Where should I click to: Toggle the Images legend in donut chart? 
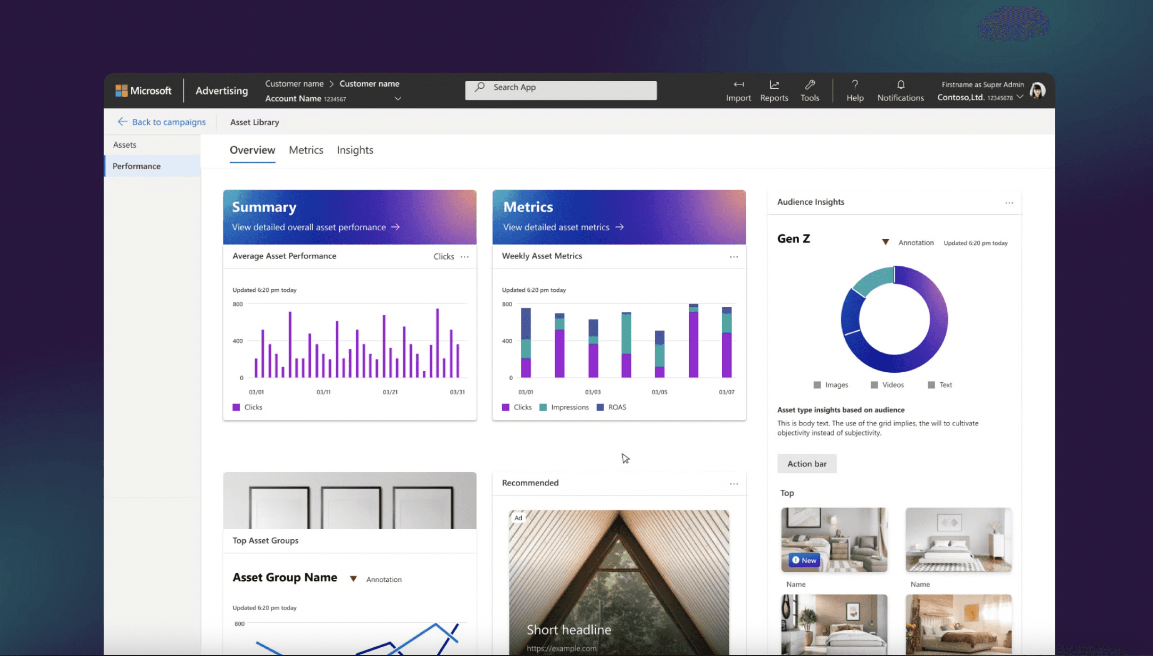pos(831,385)
